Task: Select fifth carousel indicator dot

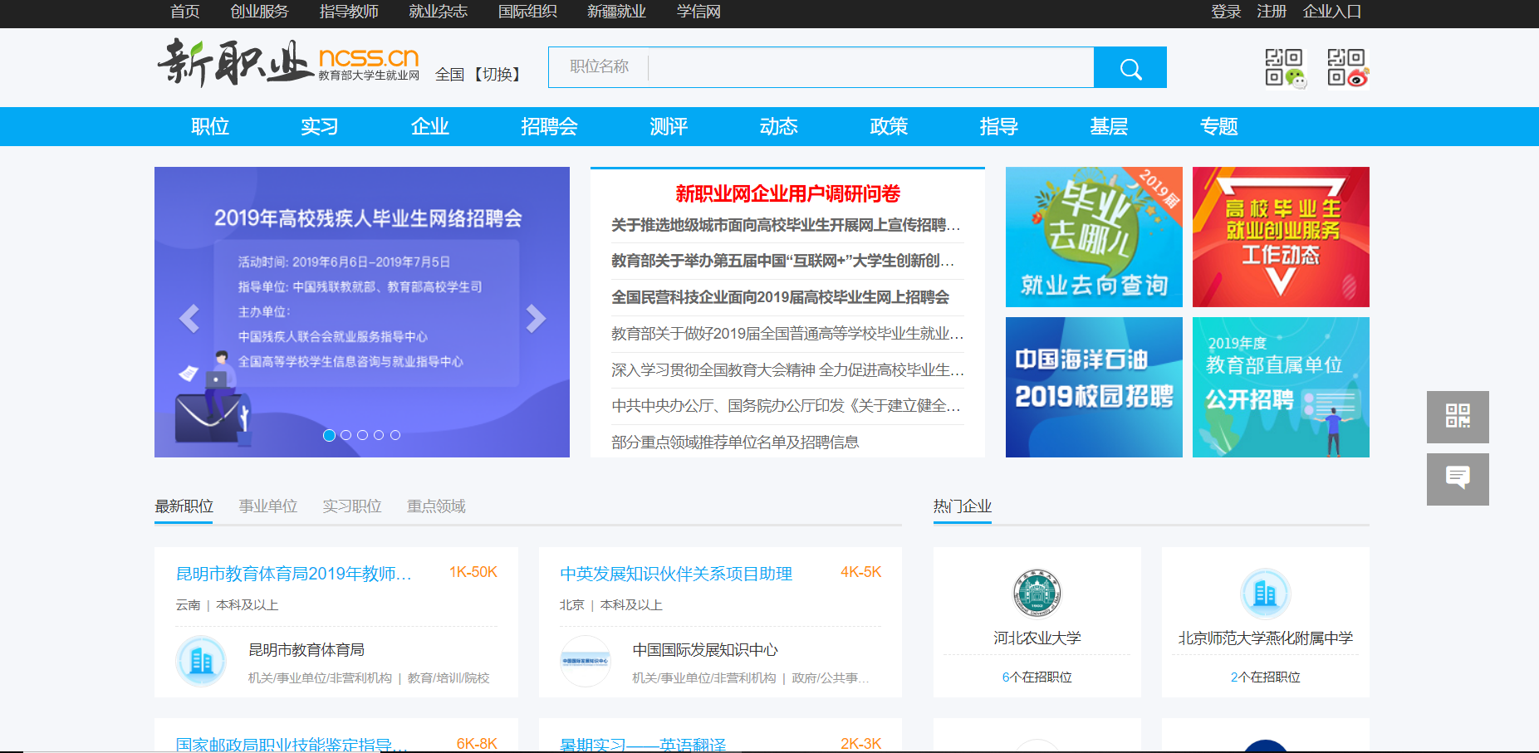Action: pyautogui.click(x=395, y=435)
